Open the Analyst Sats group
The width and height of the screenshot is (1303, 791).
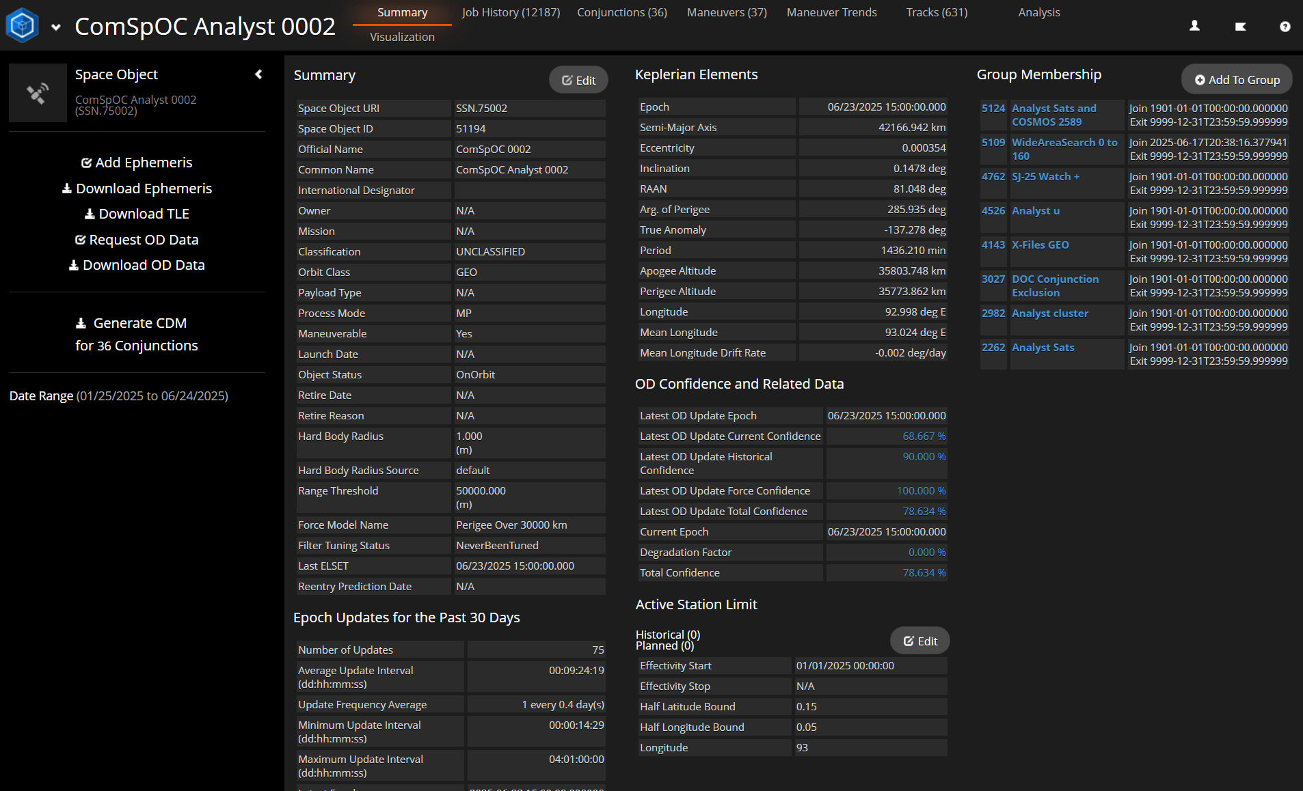(1043, 347)
